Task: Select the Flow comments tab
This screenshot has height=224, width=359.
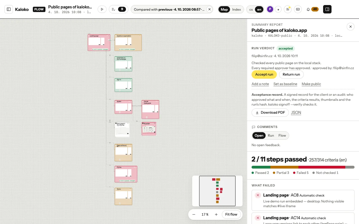Action: coord(282,136)
